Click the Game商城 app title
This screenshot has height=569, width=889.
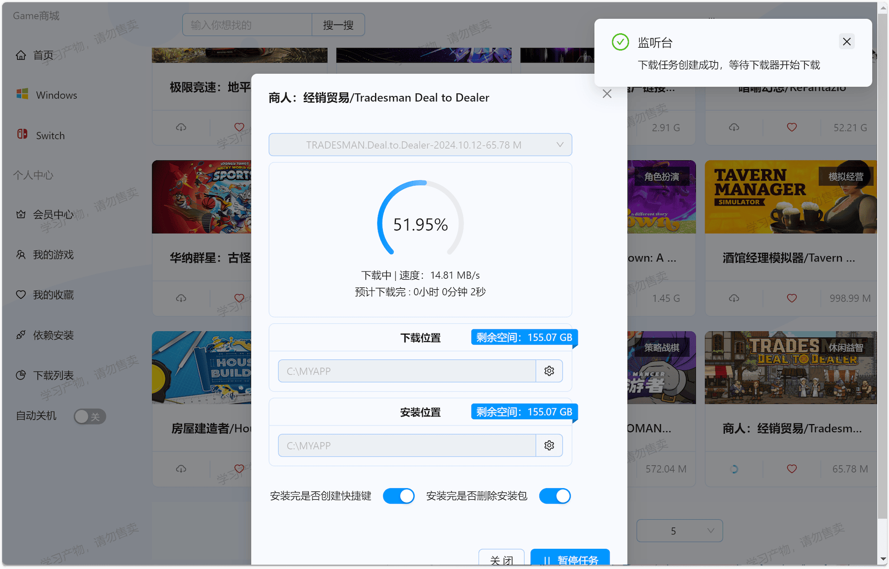[x=36, y=16]
